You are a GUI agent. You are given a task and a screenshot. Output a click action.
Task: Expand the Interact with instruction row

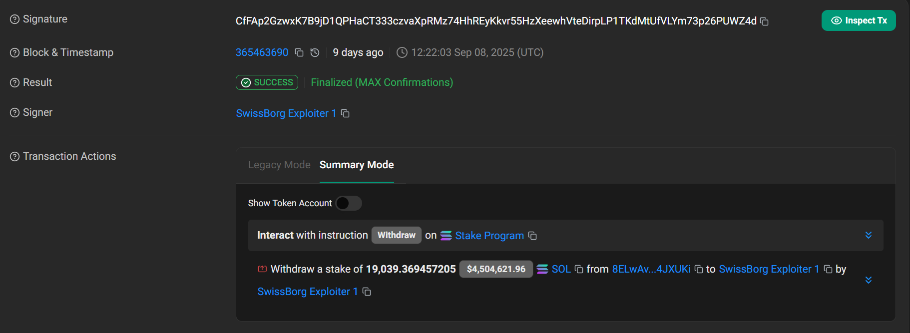coord(869,235)
